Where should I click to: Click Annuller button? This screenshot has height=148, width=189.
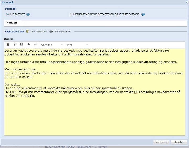tap(179, 142)
